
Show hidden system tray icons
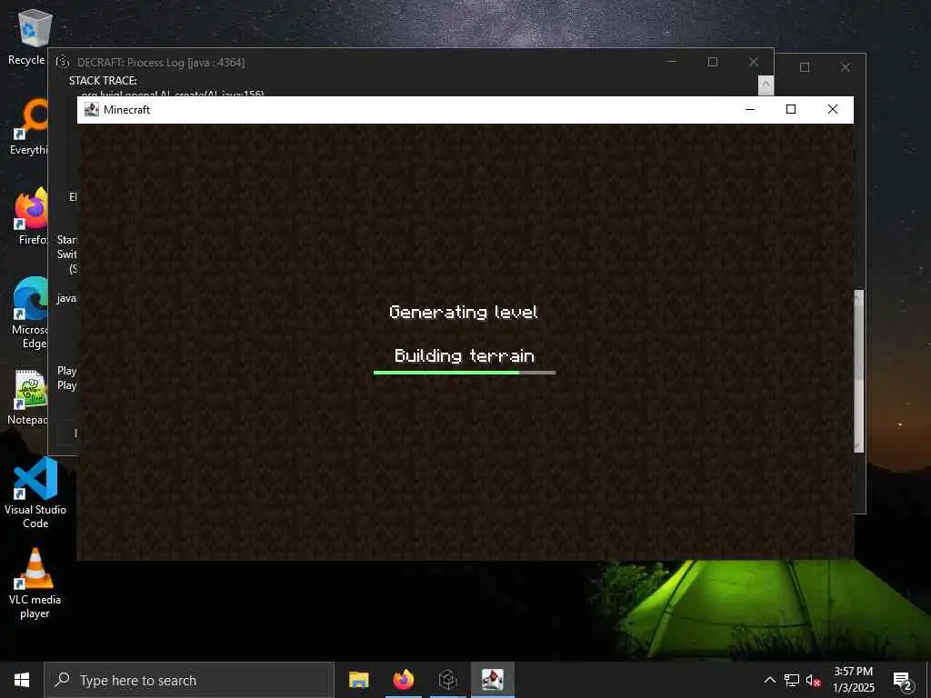coord(769,680)
